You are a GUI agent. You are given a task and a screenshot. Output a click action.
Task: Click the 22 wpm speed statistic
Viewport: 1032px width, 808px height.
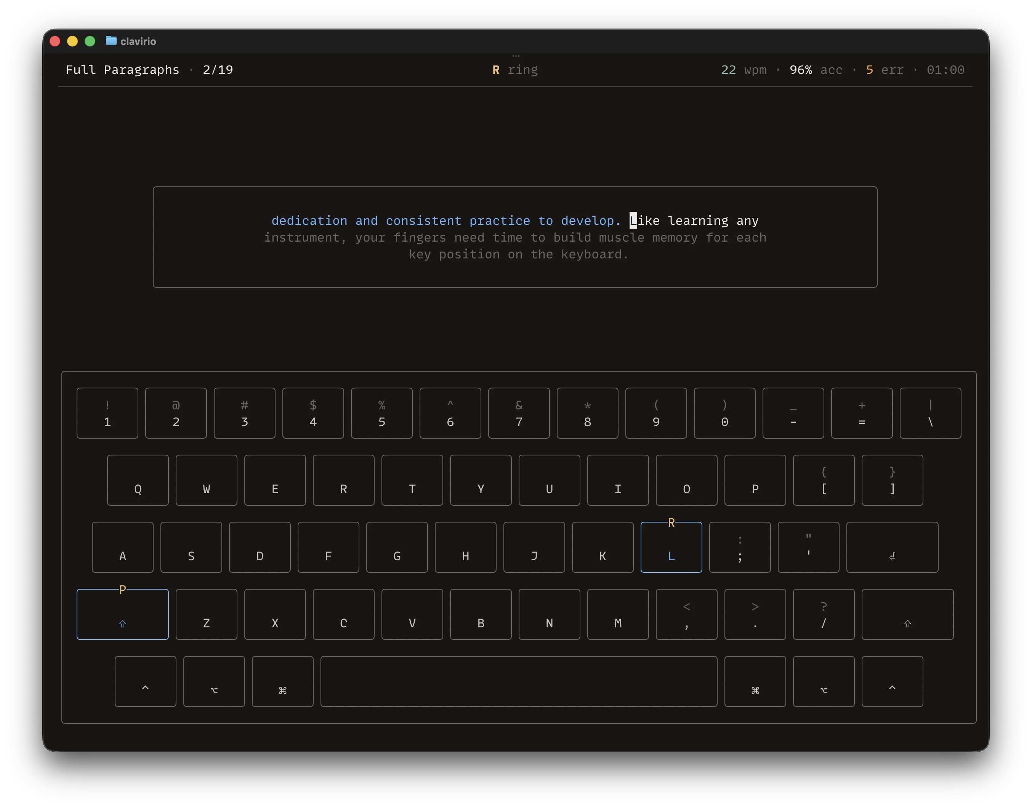(x=743, y=69)
